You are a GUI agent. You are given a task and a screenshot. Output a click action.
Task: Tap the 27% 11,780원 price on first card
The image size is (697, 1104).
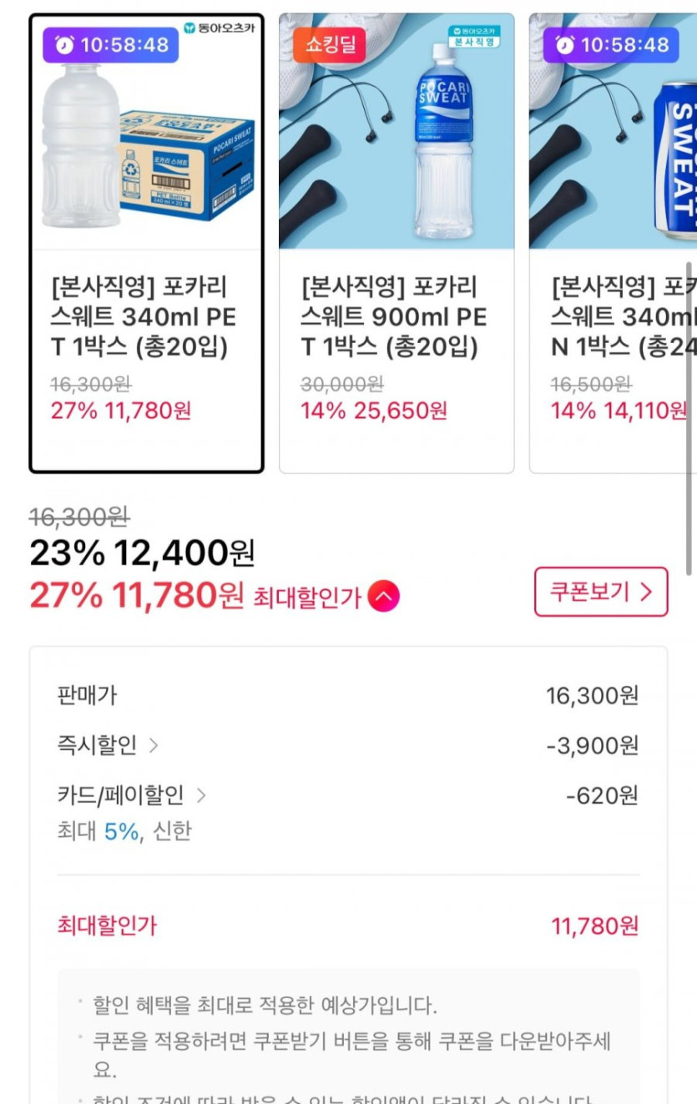tap(121, 411)
